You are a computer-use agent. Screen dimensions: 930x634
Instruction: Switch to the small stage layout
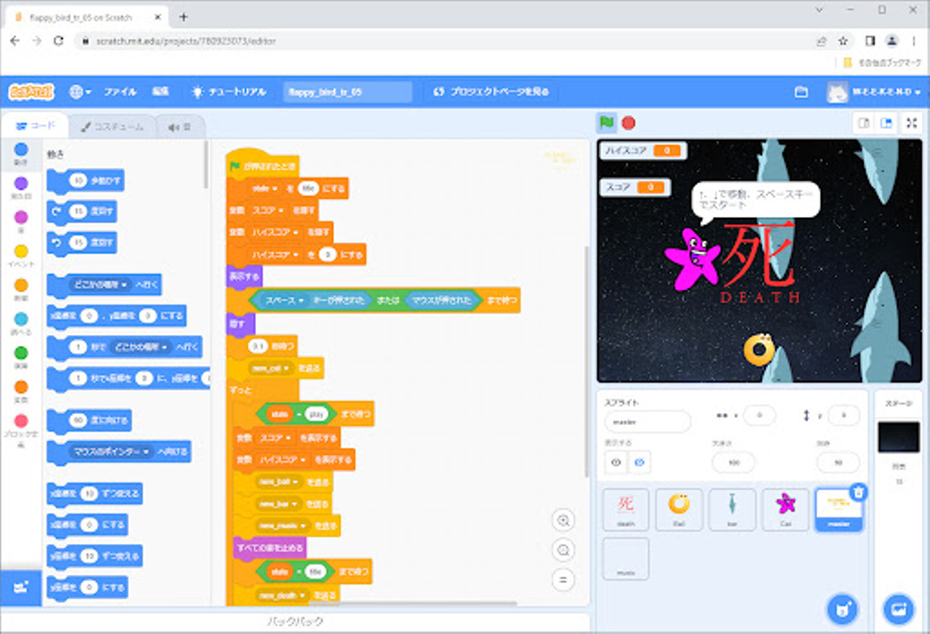click(864, 123)
